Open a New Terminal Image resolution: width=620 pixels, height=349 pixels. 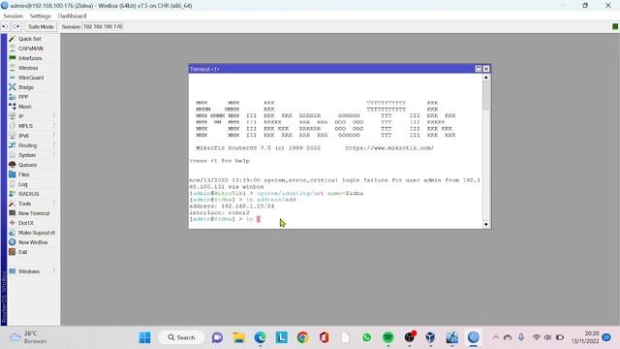pos(34,213)
